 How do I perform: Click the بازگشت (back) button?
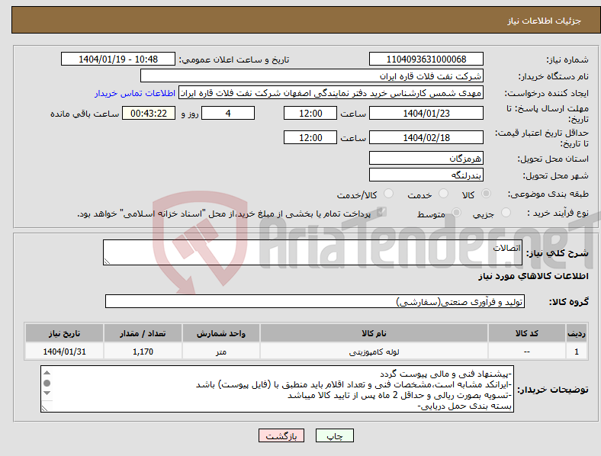click(x=281, y=435)
